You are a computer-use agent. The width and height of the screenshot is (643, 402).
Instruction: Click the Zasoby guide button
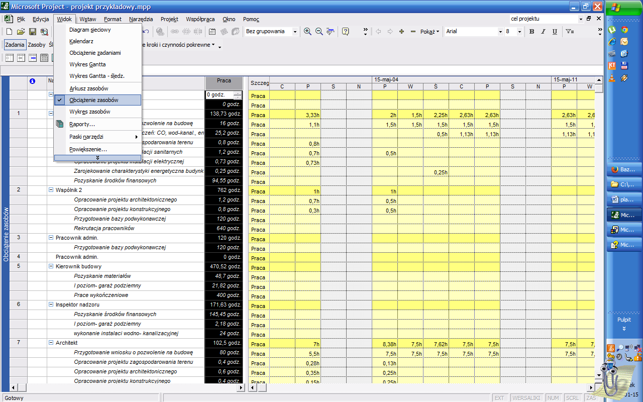36,45
